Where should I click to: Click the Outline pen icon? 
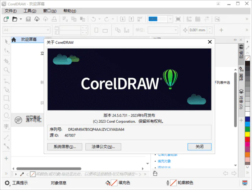(x=168, y=183)
